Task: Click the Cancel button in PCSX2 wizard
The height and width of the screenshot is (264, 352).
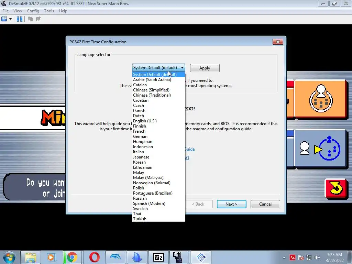Action: (x=265, y=204)
